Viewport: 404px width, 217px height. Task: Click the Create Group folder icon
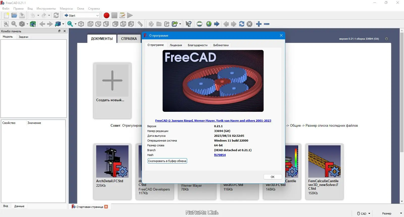159,24
